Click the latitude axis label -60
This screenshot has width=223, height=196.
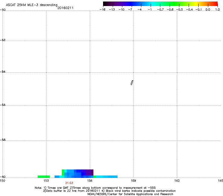(x=3, y=177)
